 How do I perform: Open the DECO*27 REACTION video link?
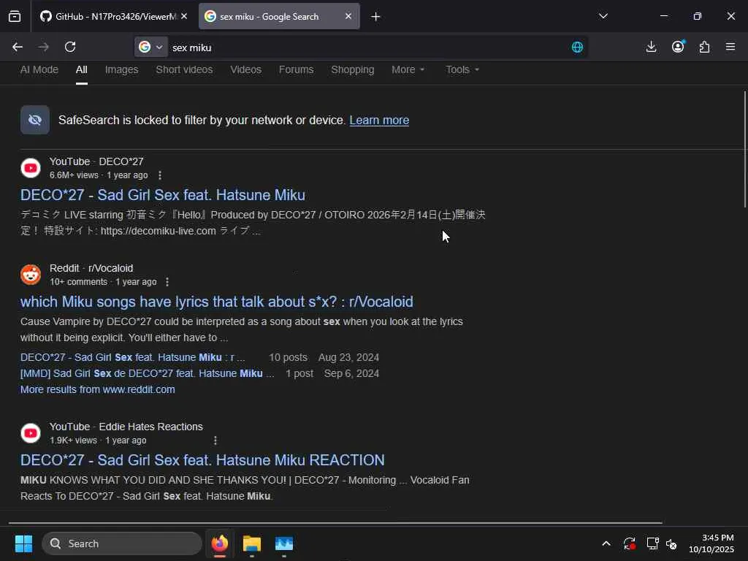tap(202, 460)
